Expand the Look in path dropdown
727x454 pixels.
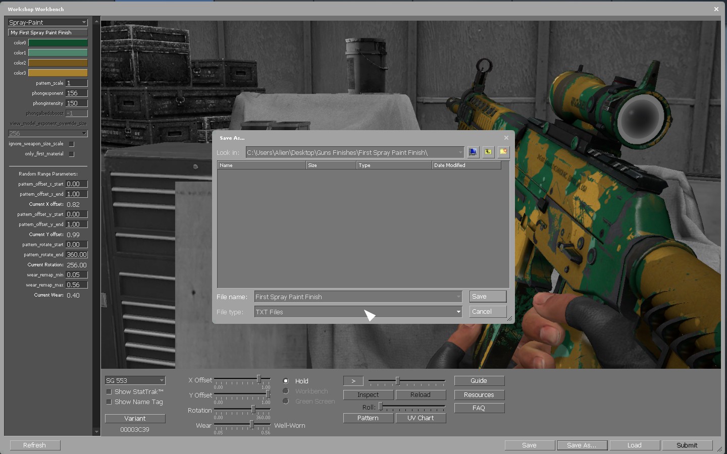460,152
